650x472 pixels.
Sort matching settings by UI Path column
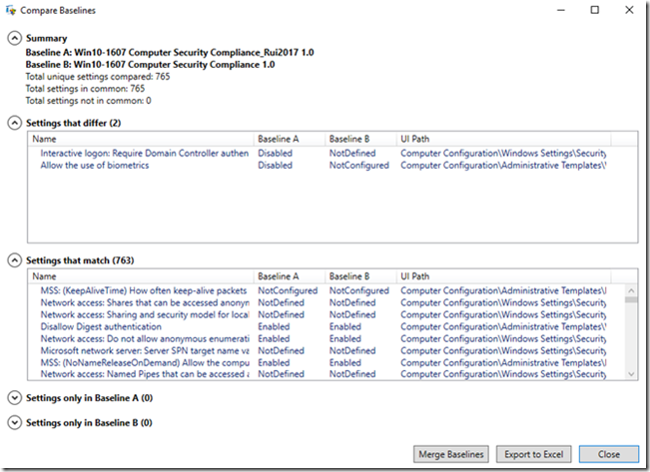pyautogui.click(x=503, y=276)
